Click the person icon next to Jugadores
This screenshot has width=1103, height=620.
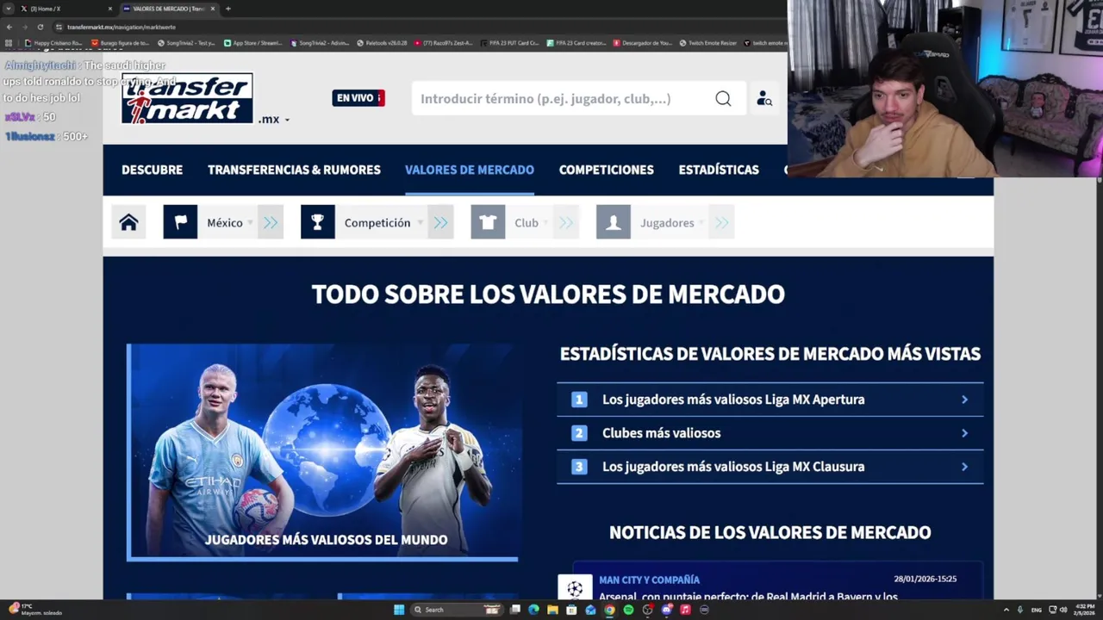613,222
